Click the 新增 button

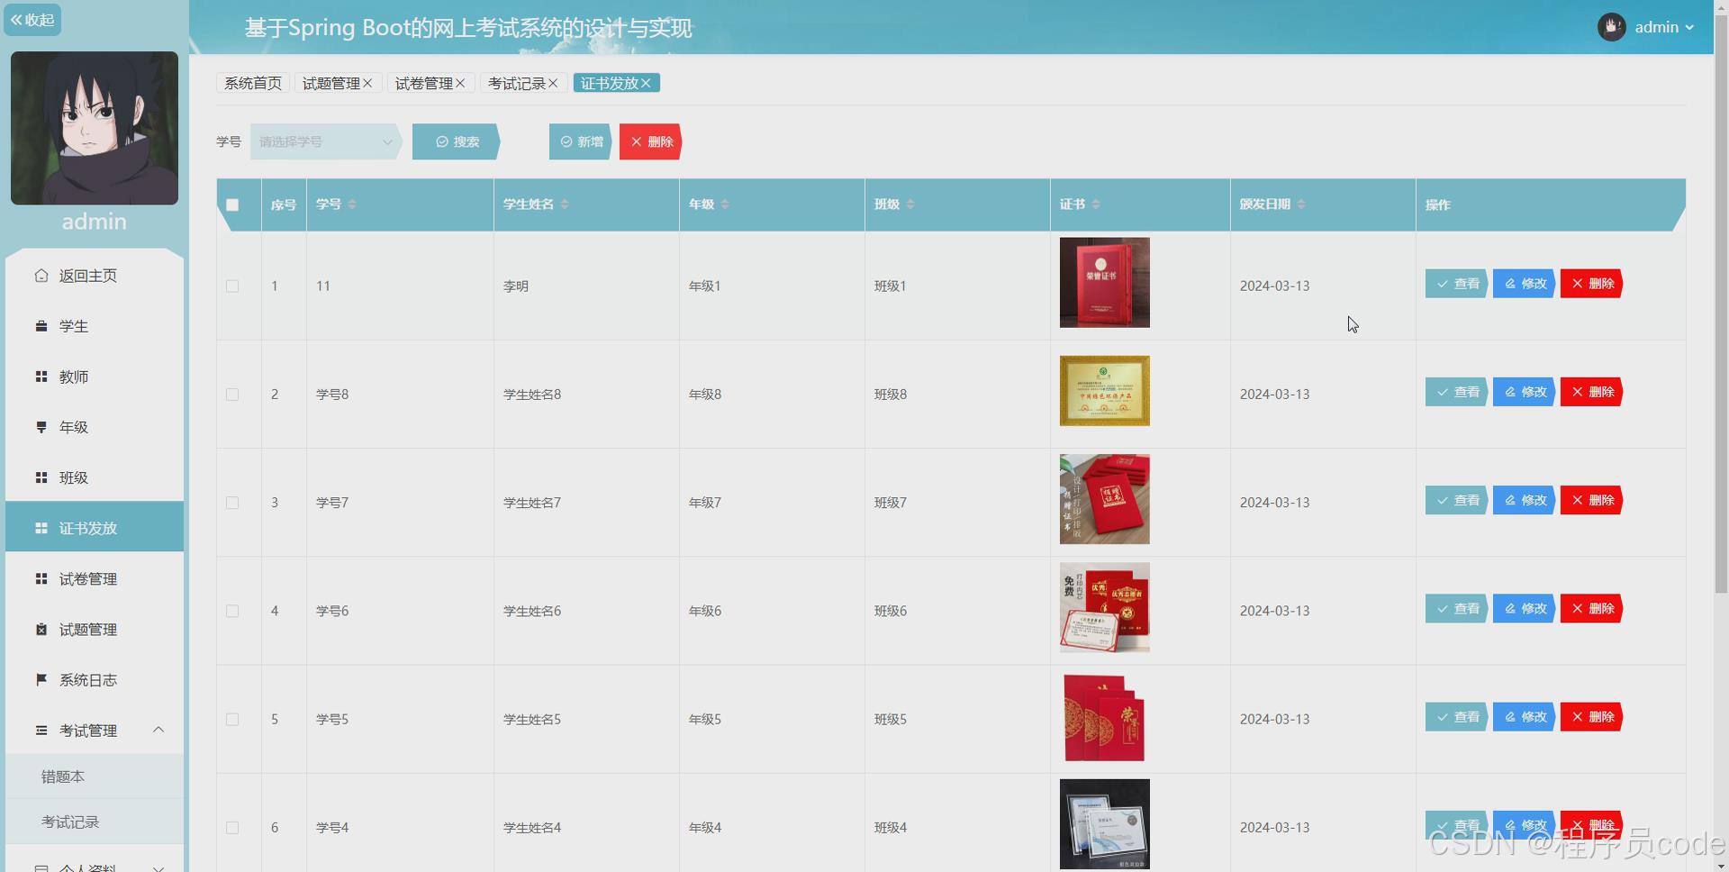[x=581, y=141]
